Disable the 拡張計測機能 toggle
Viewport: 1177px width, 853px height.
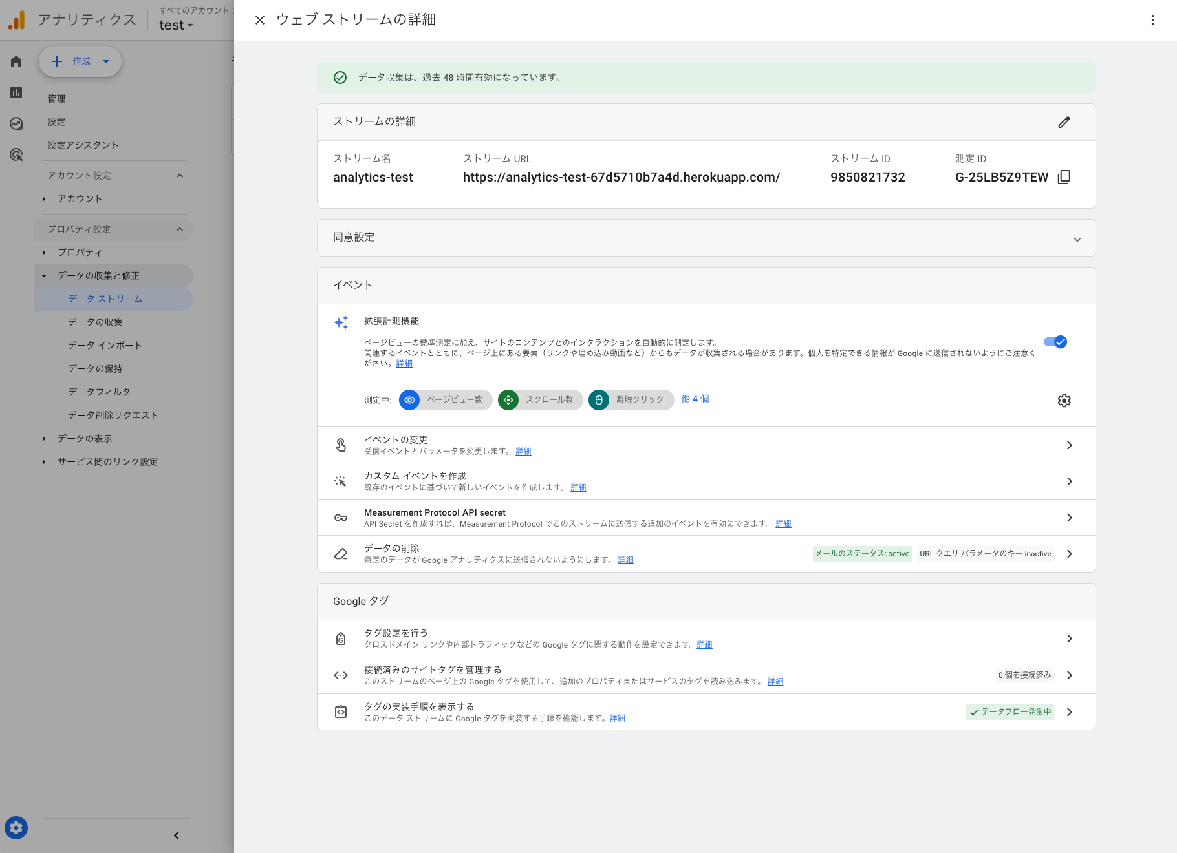point(1057,342)
